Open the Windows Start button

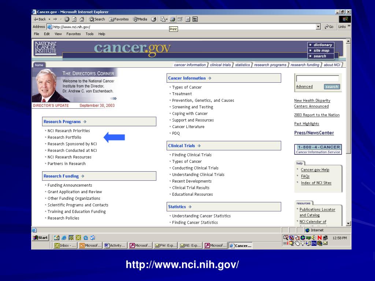pyautogui.click(x=40, y=237)
